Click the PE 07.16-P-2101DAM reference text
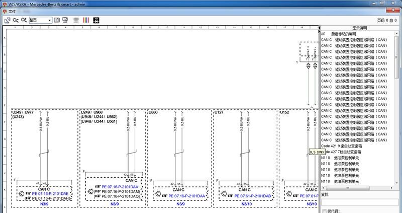The height and width of the screenshot is (213, 402). pyautogui.click(x=121, y=192)
